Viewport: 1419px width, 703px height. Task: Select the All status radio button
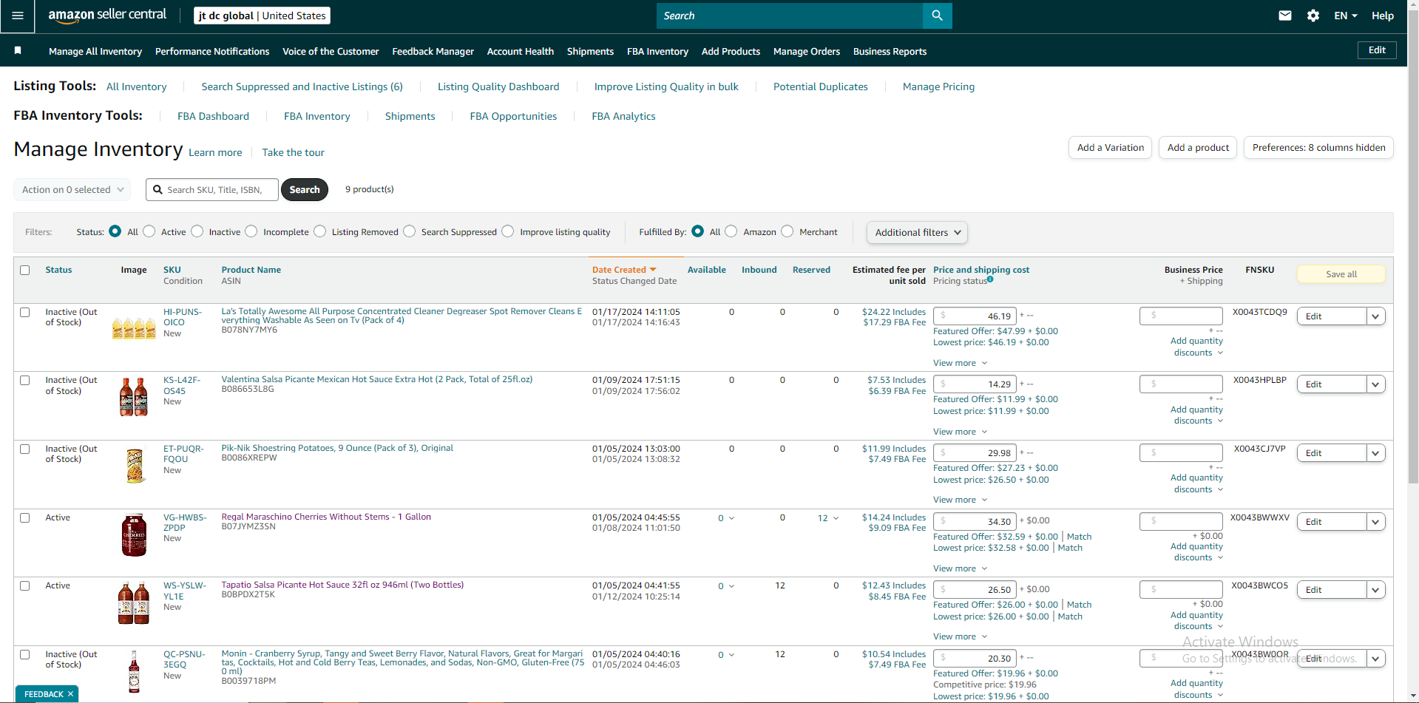click(x=115, y=231)
